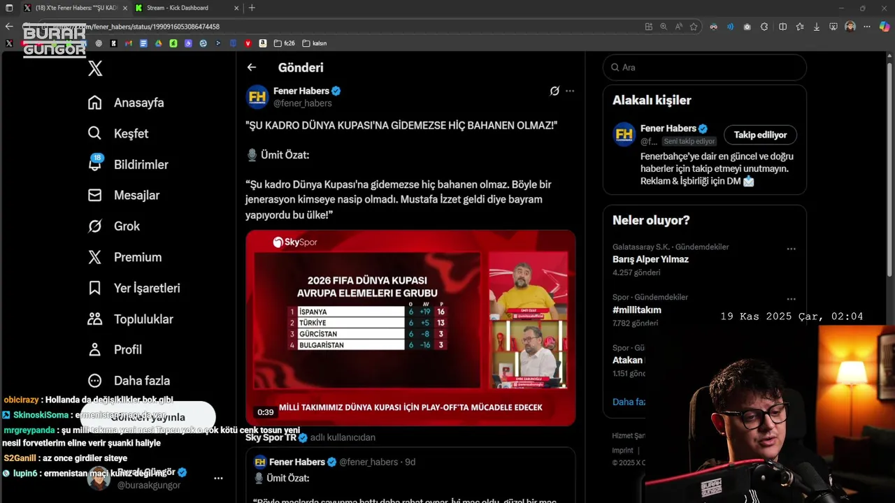895x503 pixels.
Task: Open Google Docs bookmark icon
Action: coord(143,43)
